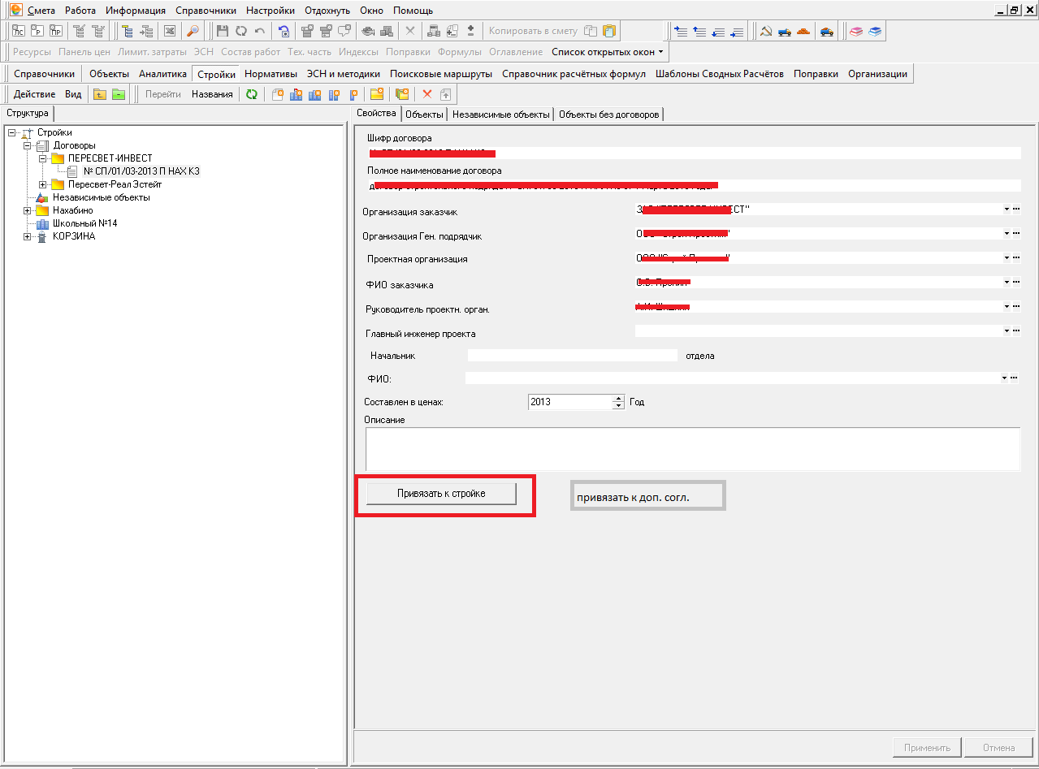The image size is (1039, 769).
Task: Switch to the Объекты без договоров tab
Action: (x=609, y=114)
